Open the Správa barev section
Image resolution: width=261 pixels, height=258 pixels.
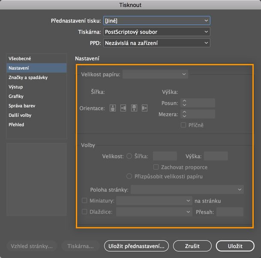coord(22,106)
